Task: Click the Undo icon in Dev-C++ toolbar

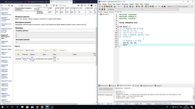Action: [119, 6]
